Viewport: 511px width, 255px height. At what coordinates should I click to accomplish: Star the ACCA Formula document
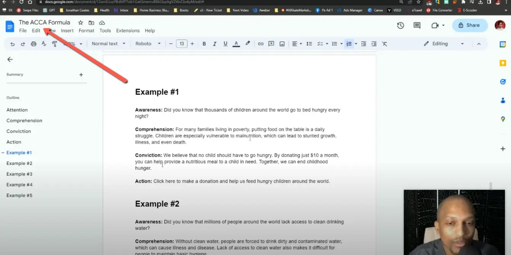(80, 23)
